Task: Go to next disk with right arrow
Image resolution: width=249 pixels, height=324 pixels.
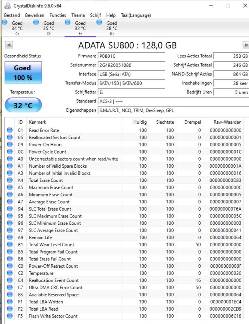Action: (246, 45)
